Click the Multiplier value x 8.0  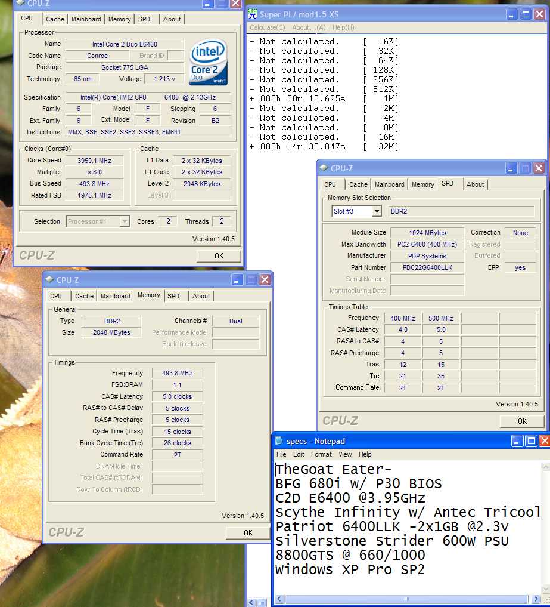pyautogui.click(x=94, y=172)
